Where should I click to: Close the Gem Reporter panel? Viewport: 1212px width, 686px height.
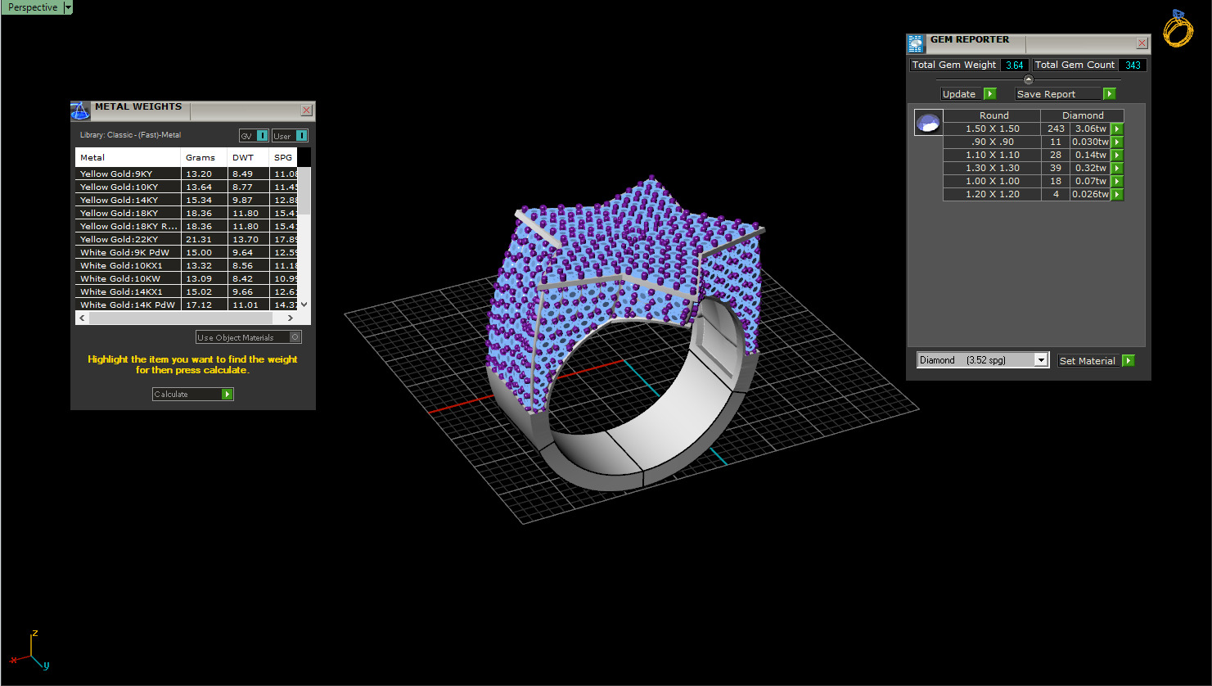pyautogui.click(x=1142, y=43)
